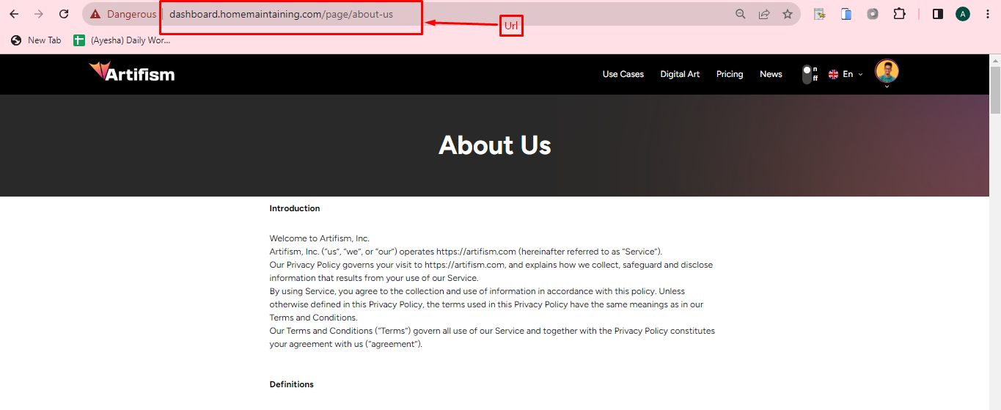
Task: Open Chrome's three-dot menu
Action: [x=988, y=14]
